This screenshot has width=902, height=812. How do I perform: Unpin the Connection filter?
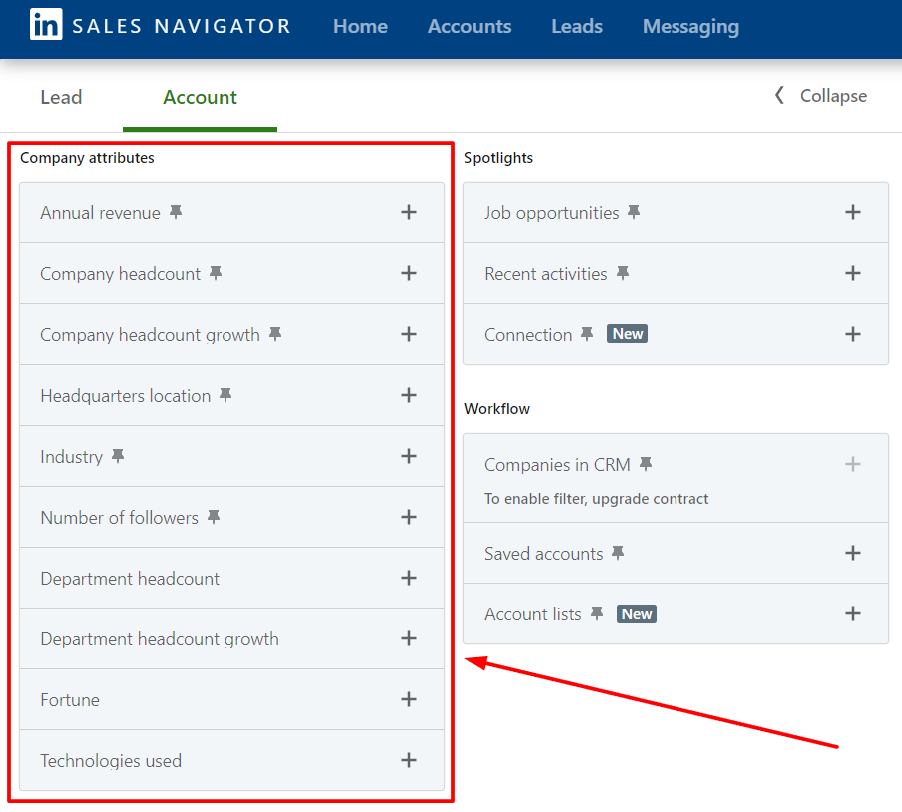tap(587, 334)
